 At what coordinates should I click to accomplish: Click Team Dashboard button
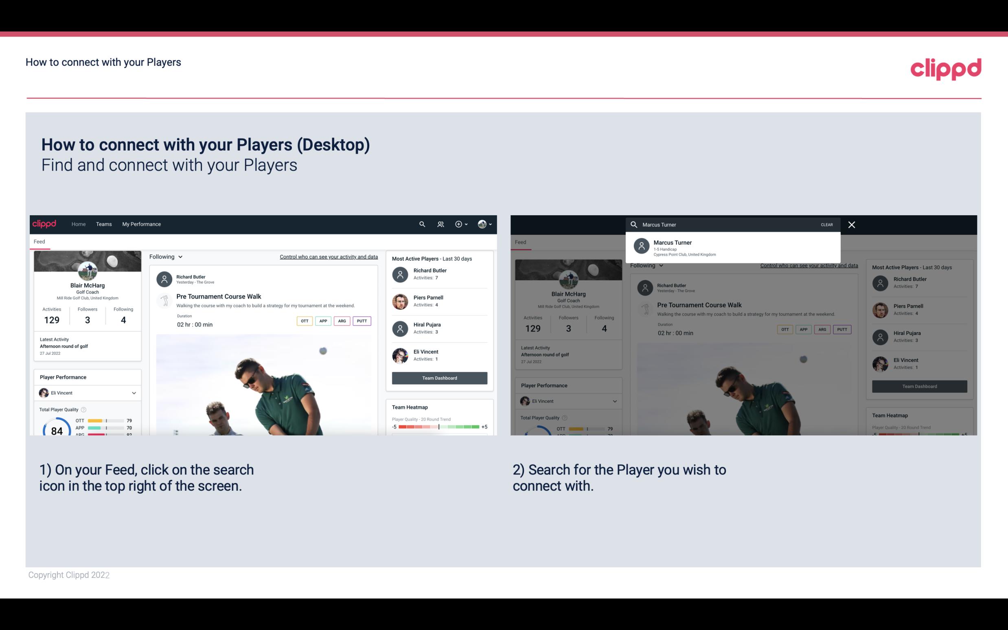(439, 377)
